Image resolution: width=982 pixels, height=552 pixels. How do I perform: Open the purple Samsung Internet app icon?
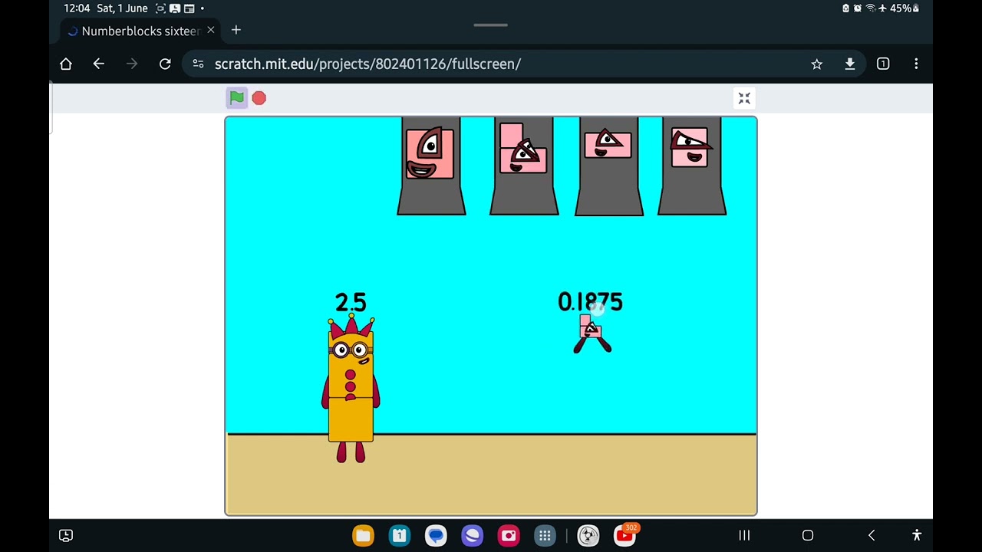pos(473,535)
